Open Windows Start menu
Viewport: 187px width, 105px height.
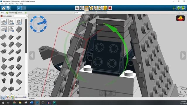3,102
